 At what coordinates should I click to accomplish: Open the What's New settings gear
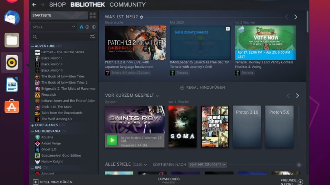tap(141, 17)
